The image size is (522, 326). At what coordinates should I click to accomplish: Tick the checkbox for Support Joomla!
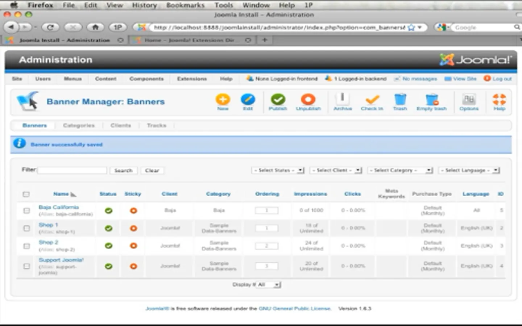(x=26, y=266)
